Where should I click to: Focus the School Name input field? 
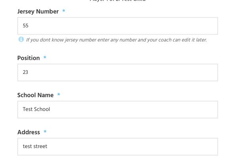pos(117,110)
